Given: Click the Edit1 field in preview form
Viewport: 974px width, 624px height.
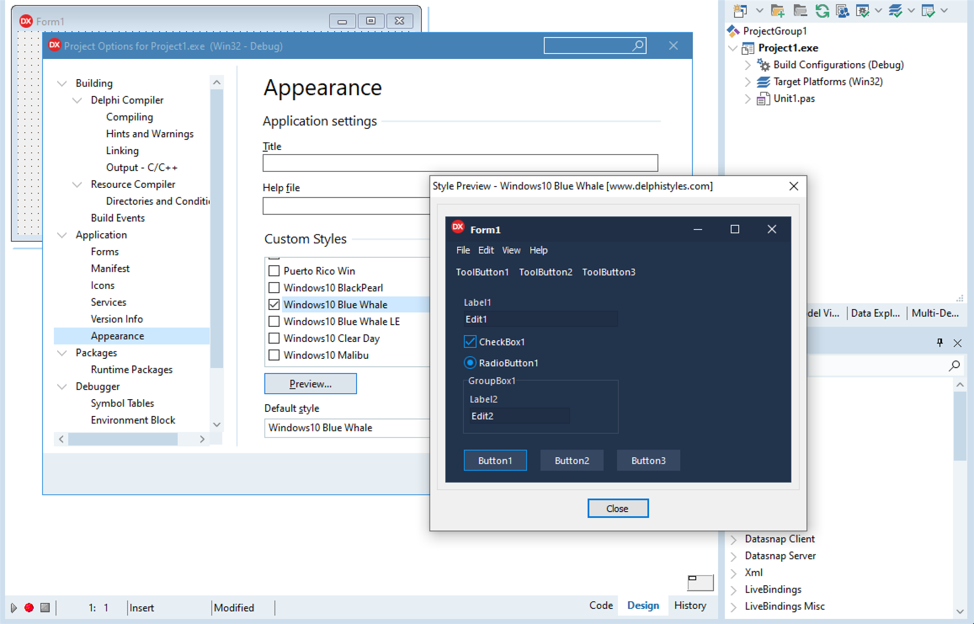Looking at the screenshot, I should tap(540, 319).
